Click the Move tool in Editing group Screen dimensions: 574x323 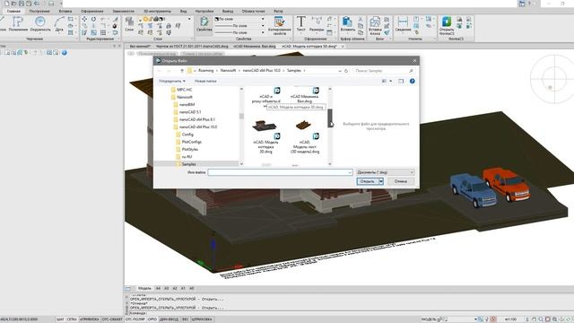[x=84, y=19]
